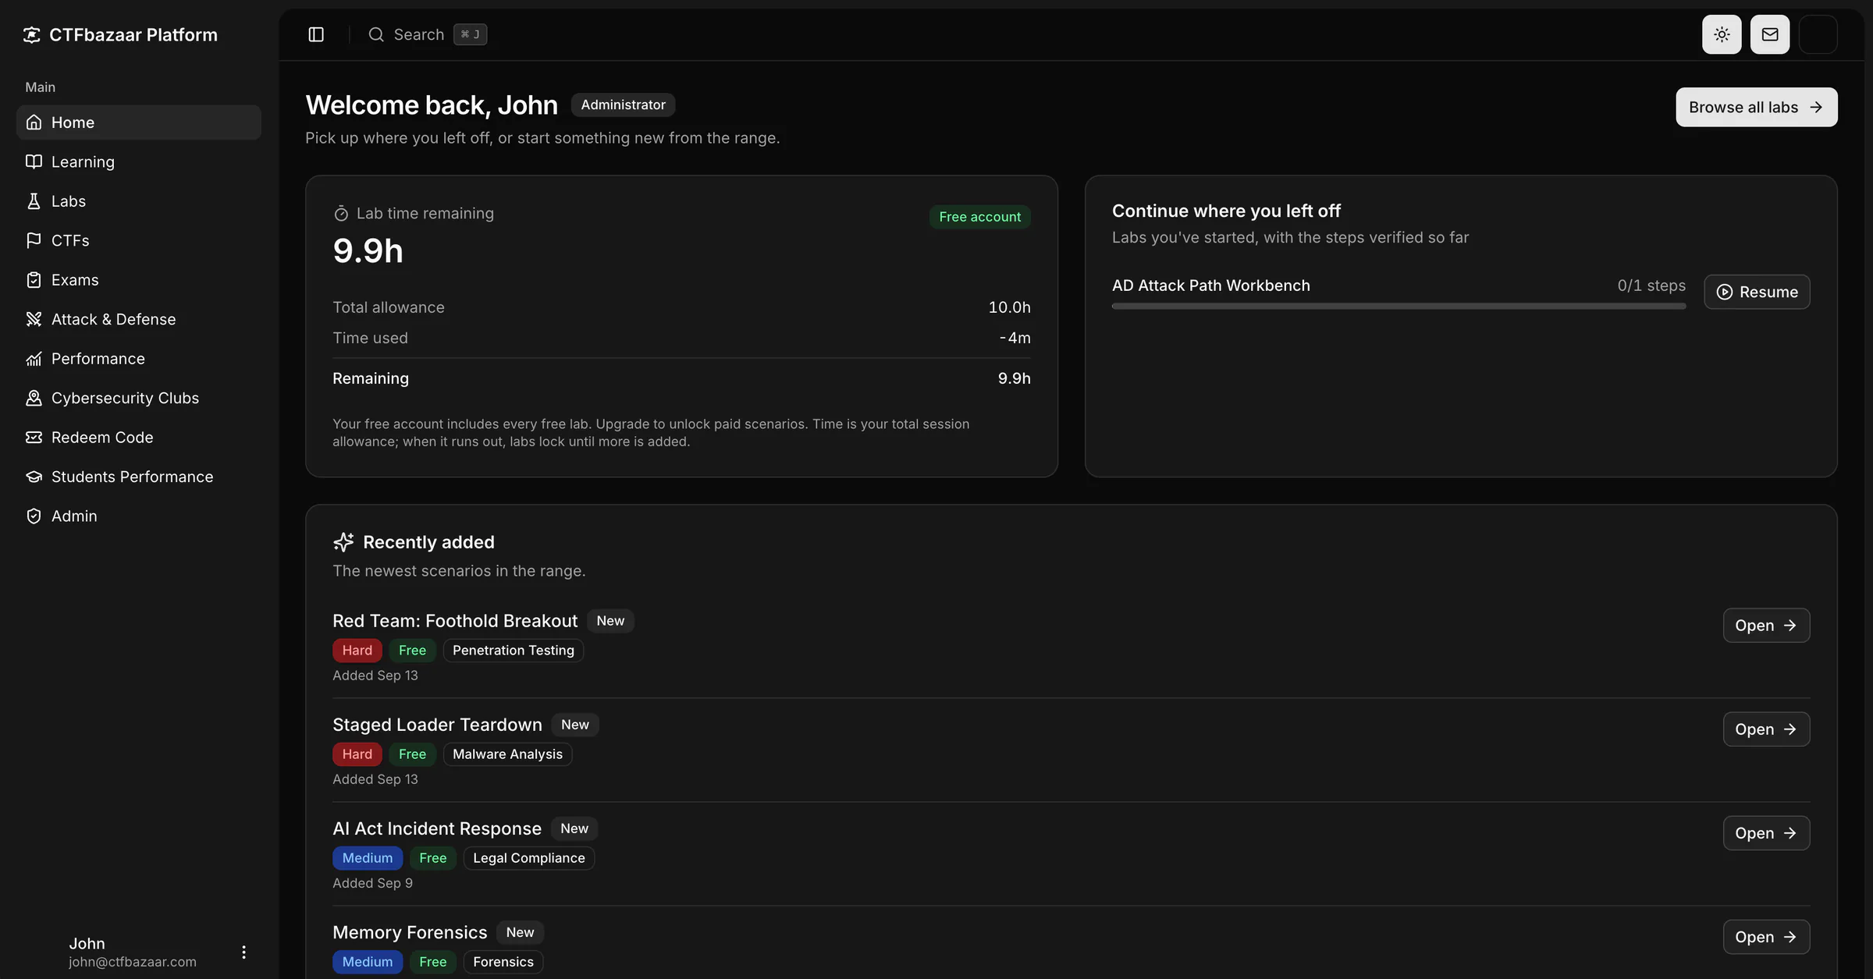Open the Learning section
Viewport: 1873px width, 979px height.
pyautogui.click(x=139, y=161)
